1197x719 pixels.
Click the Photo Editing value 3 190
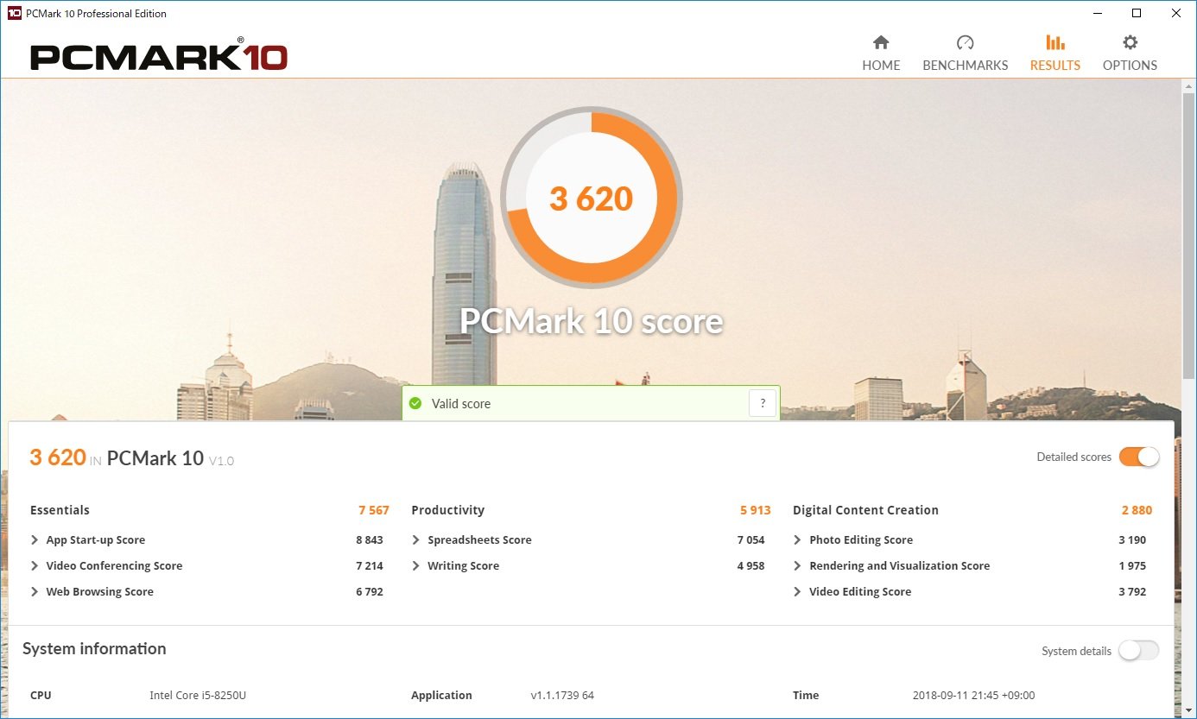point(1132,540)
